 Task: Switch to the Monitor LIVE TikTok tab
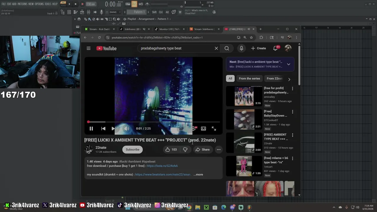point(169,29)
